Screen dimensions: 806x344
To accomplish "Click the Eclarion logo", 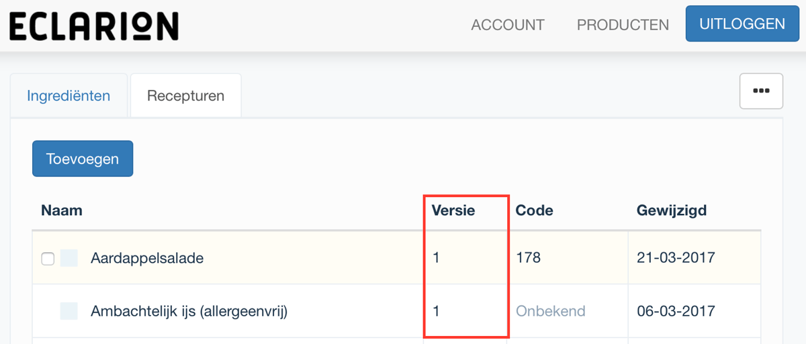I will 94,25.
